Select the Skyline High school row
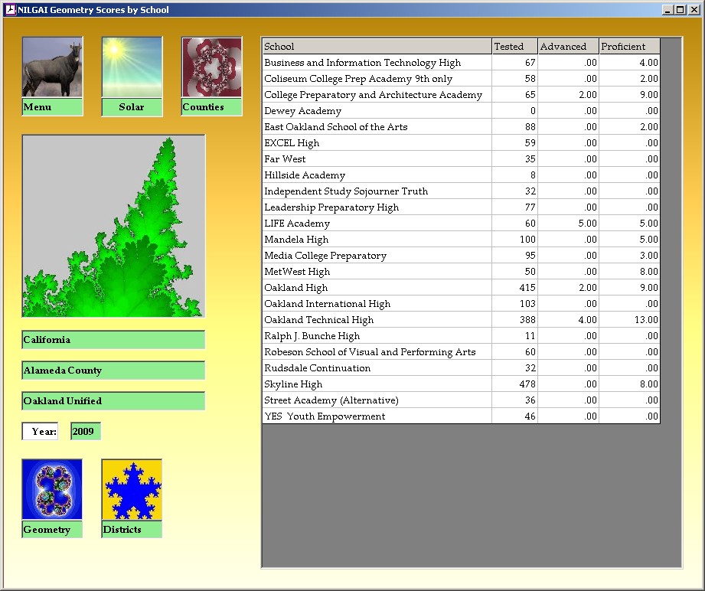 [x=377, y=384]
